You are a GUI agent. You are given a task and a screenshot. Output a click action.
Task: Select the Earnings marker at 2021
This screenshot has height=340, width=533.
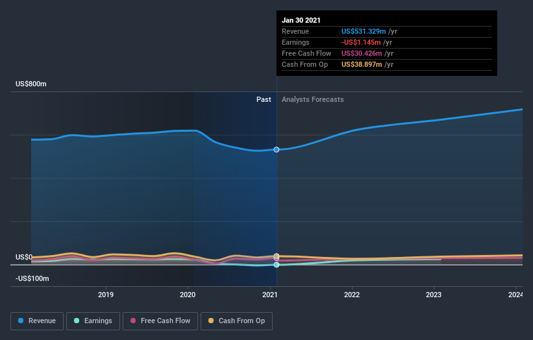(x=277, y=265)
